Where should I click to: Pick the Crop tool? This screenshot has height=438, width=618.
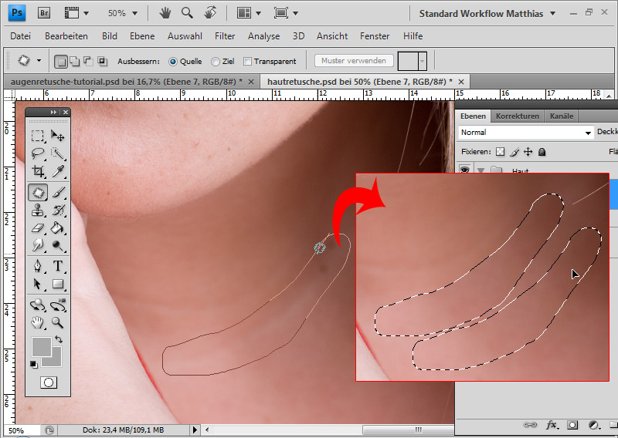point(37,172)
